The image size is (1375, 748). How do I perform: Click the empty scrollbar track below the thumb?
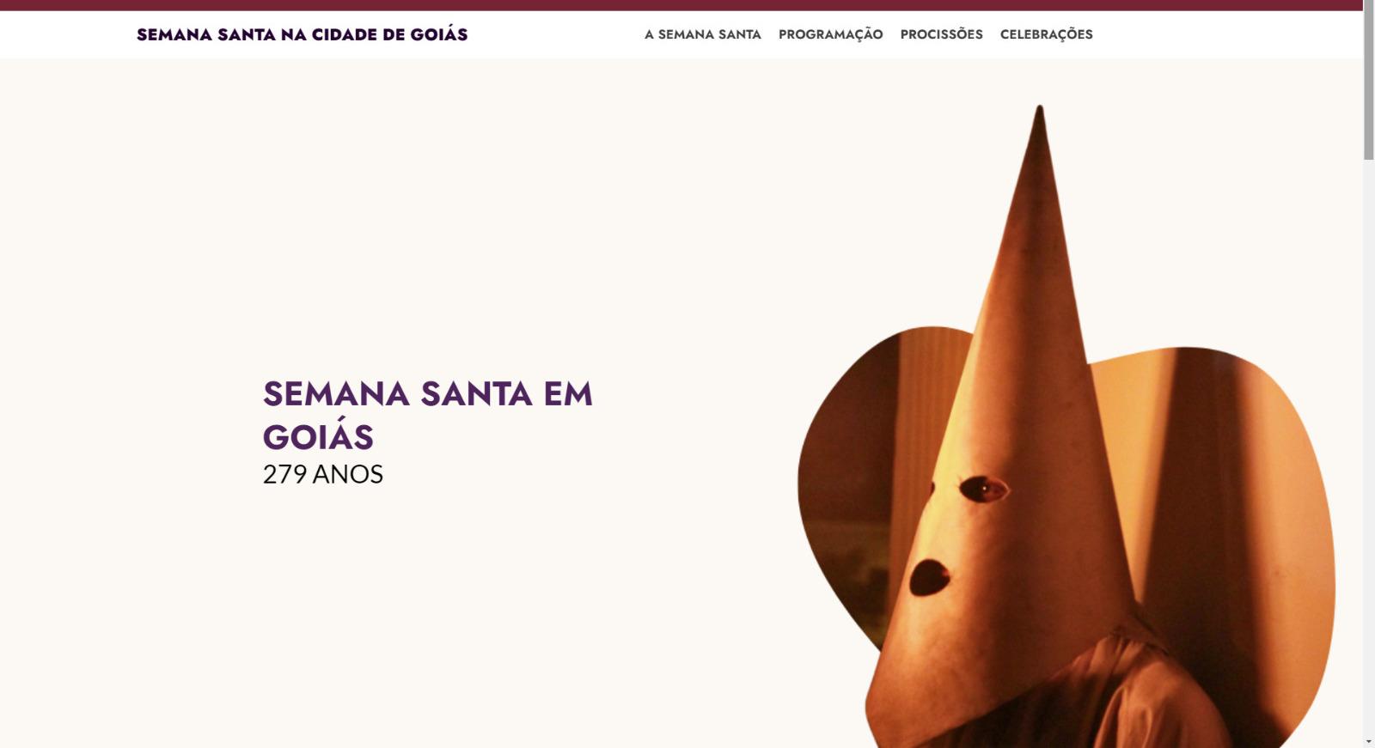1368,447
